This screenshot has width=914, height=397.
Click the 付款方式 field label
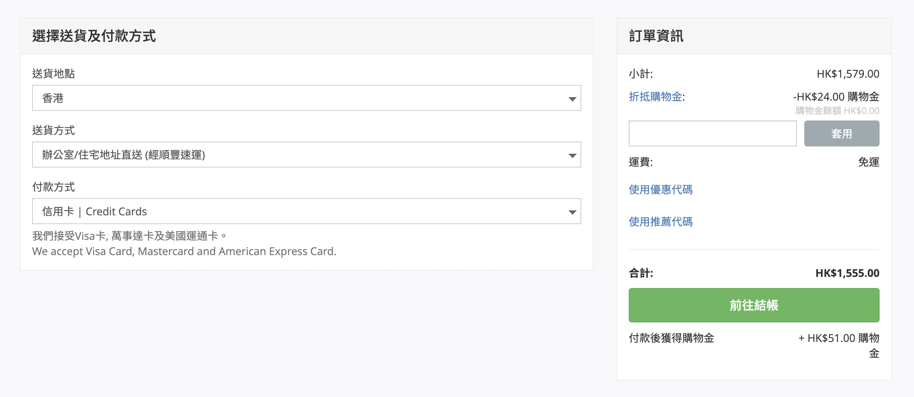(54, 187)
